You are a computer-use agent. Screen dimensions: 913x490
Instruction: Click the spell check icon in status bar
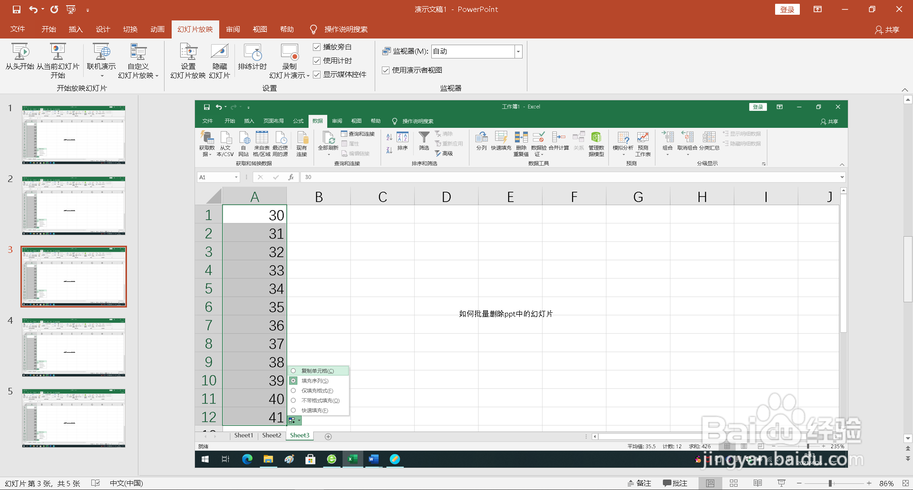[x=96, y=483]
